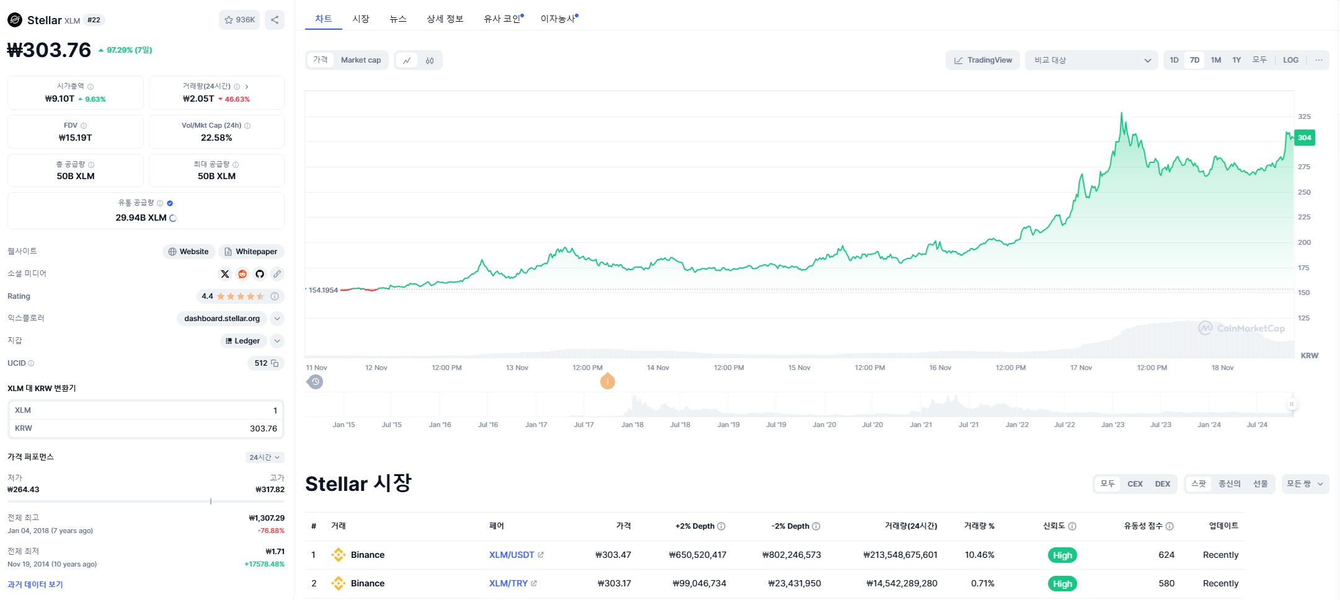
Task: Open the Whitepaper link
Action: [x=251, y=252]
